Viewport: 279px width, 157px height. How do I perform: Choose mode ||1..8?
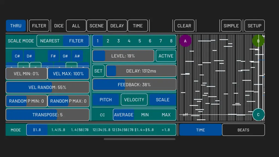coord(37,130)
